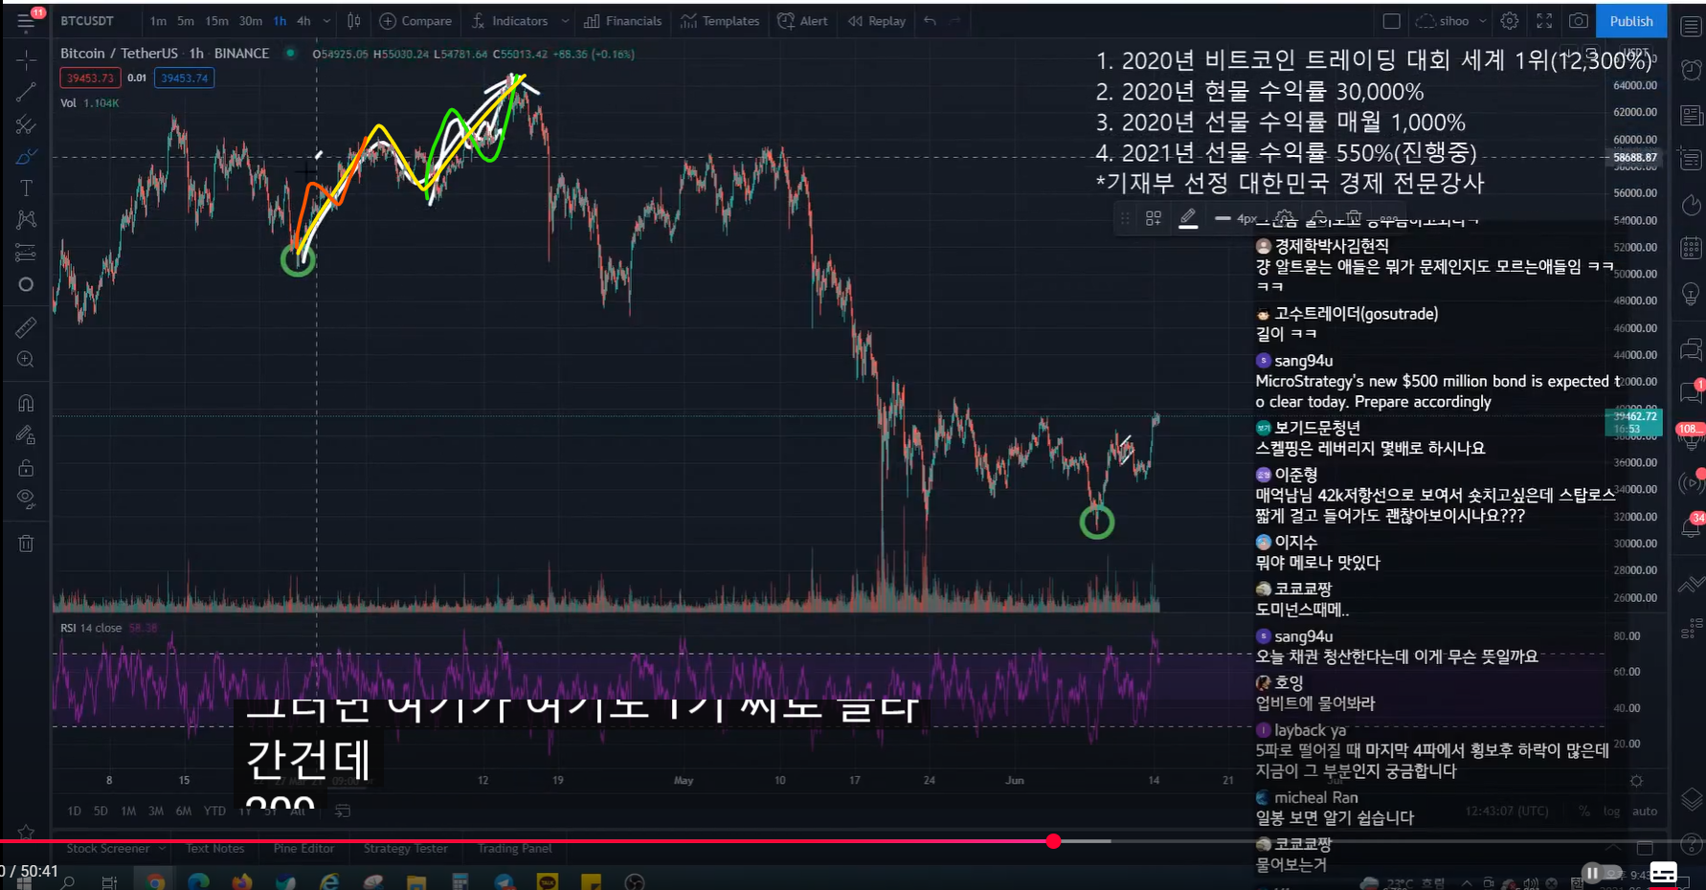
Task: Open chart settings gear icon
Action: [1510, 21]
